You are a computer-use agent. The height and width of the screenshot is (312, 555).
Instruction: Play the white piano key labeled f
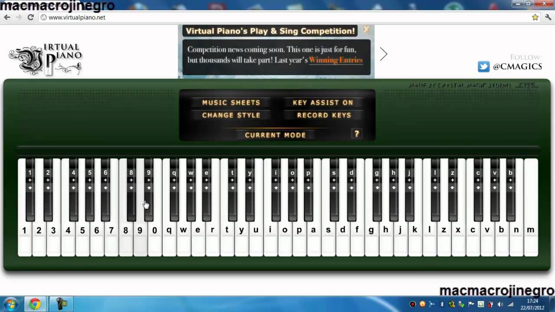coord(357,239)
